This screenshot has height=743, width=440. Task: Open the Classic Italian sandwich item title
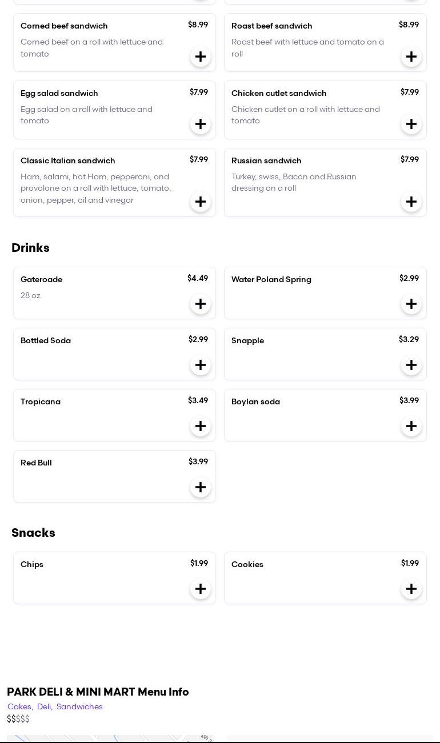tap(68, 160)
